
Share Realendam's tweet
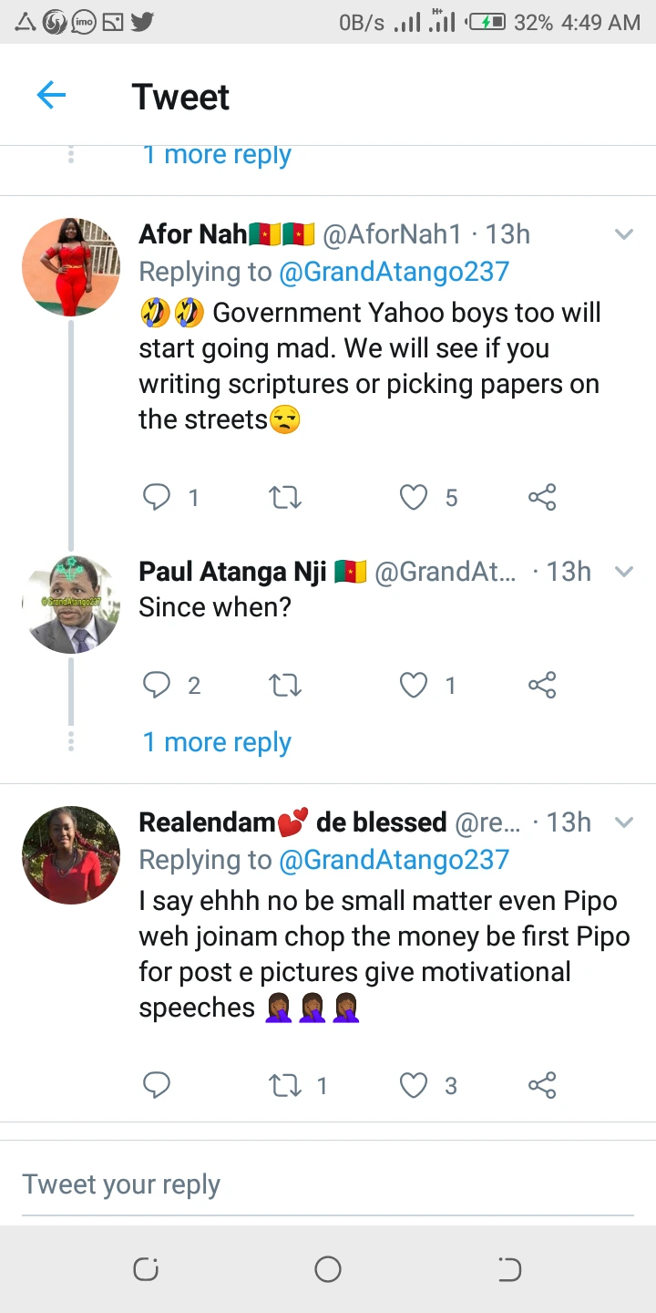(542, 1085)
